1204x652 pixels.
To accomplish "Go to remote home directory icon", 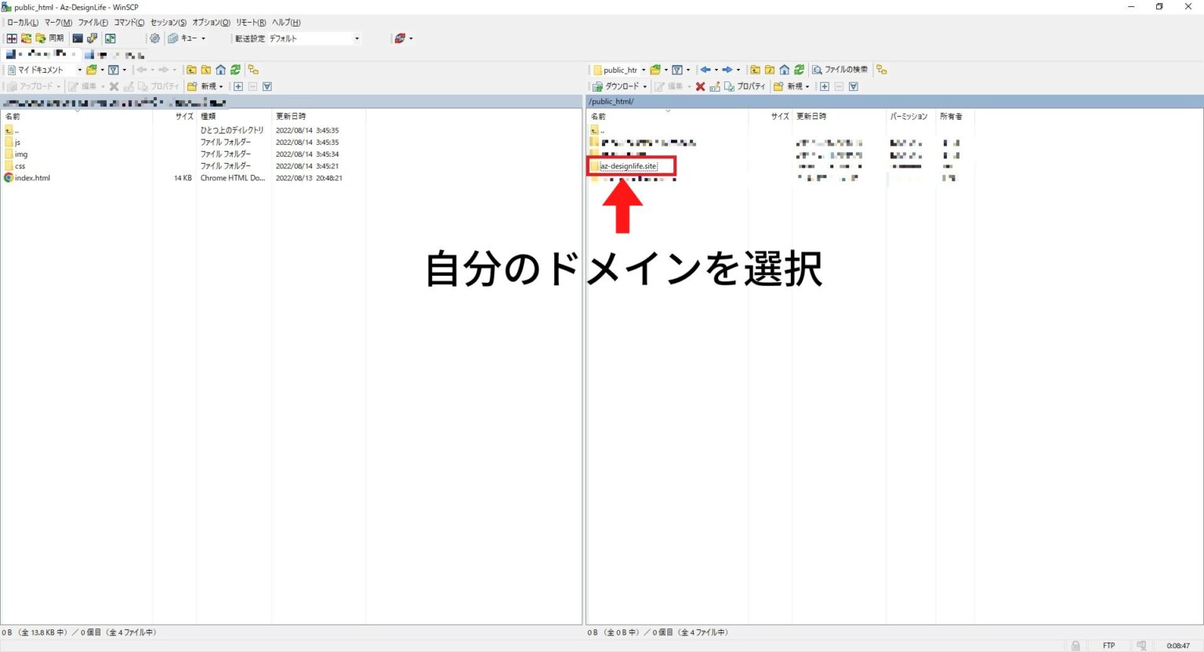I will [x=784, y=70].
